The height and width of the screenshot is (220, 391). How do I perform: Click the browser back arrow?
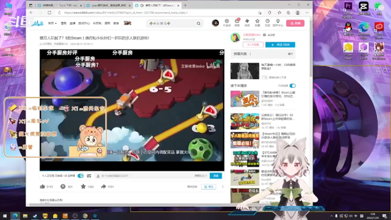(31, 13)
